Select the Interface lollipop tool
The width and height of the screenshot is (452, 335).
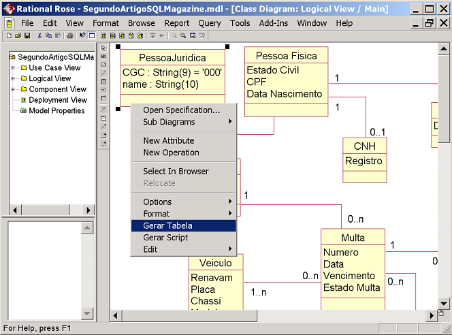pos(103,90)
